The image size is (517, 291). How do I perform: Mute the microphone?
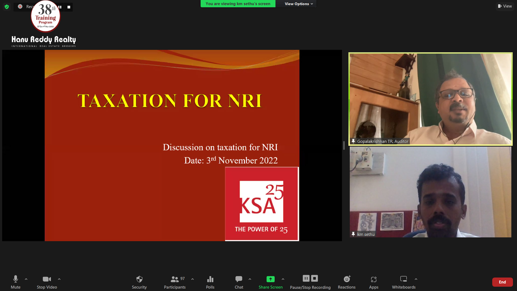point(16,282)
